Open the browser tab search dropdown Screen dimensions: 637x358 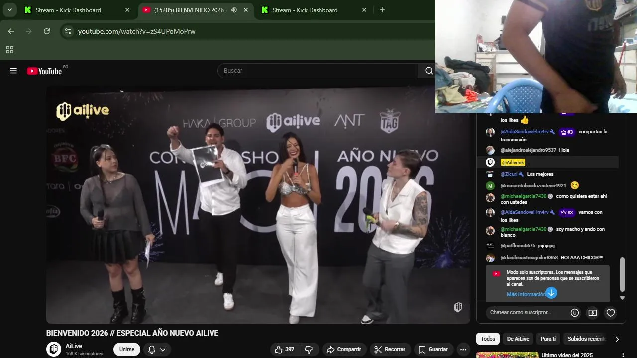9,10
